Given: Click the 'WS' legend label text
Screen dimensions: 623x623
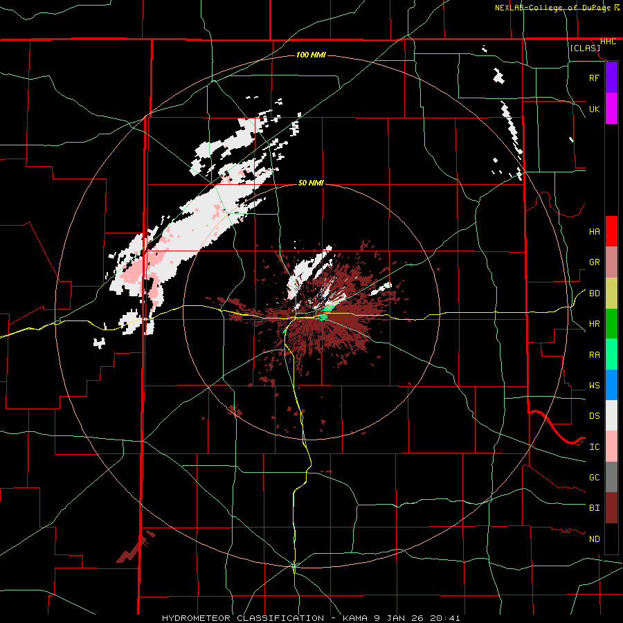Looking at the screenshot, I should click(x=594, y=385).
